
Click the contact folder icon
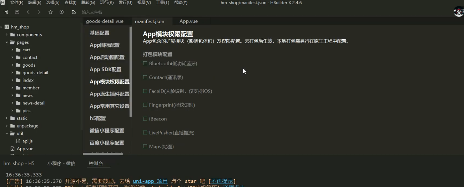(x=18, y=57)
